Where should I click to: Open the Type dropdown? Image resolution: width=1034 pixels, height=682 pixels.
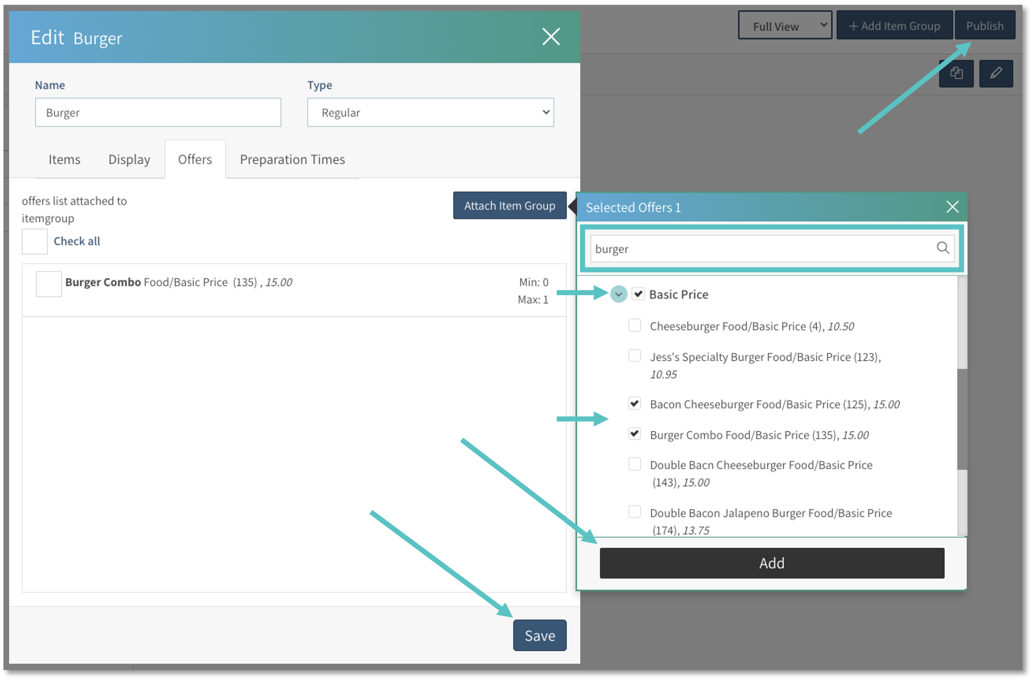point(430,113)
